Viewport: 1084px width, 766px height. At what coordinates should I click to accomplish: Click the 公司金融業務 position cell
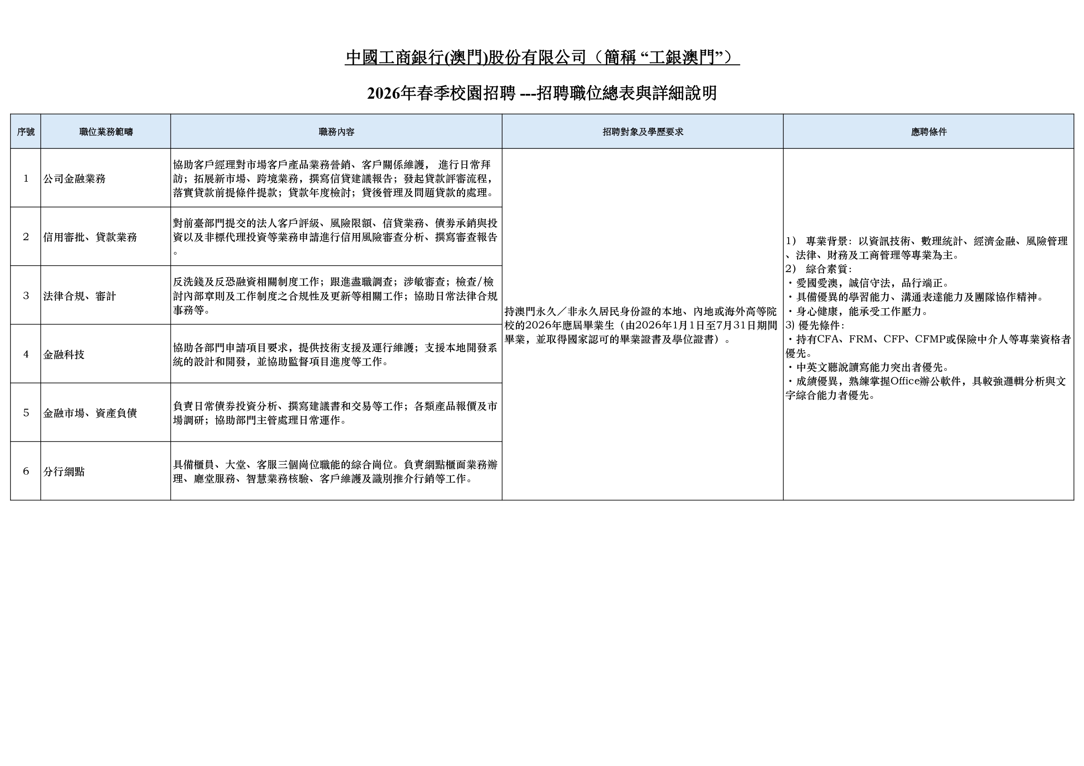coord(74,179)
